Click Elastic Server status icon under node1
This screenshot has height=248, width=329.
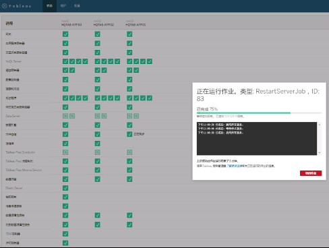coord(65,188)
